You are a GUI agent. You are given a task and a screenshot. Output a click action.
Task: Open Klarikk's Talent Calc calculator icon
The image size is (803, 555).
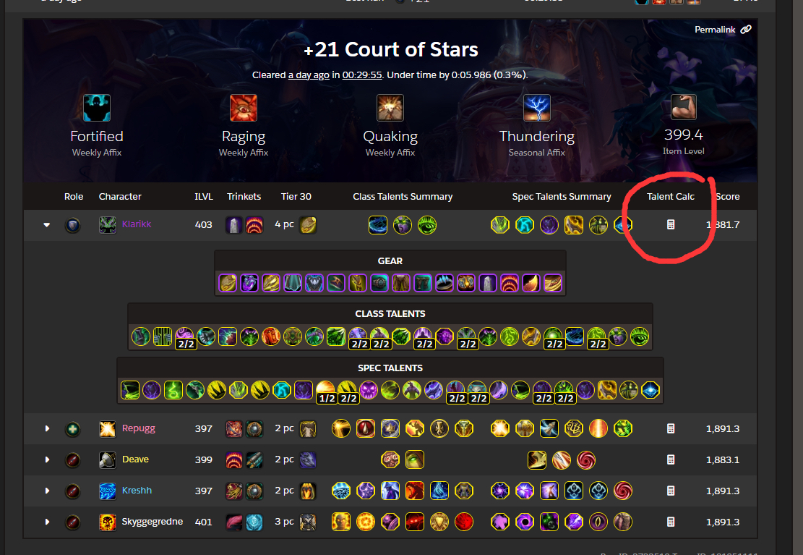tap(670, 224)
